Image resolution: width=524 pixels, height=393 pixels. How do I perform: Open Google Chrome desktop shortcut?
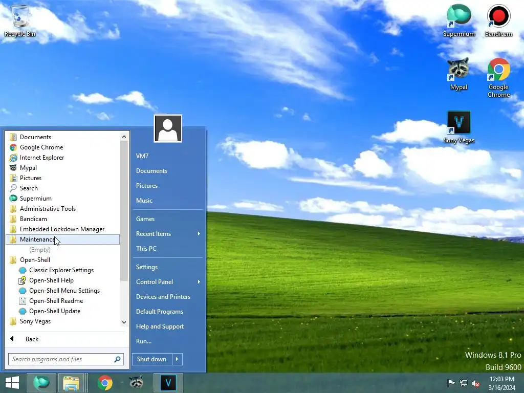click(498, 78)
